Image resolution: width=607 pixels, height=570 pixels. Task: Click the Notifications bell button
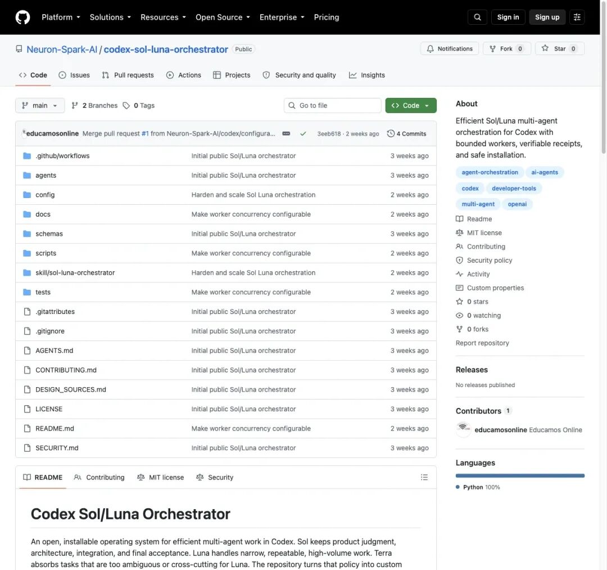[x=450, y=48]
